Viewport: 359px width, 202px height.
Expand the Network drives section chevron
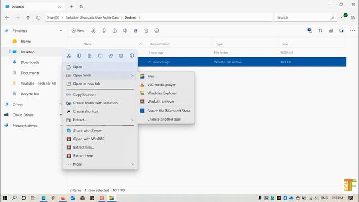(61, 126)
